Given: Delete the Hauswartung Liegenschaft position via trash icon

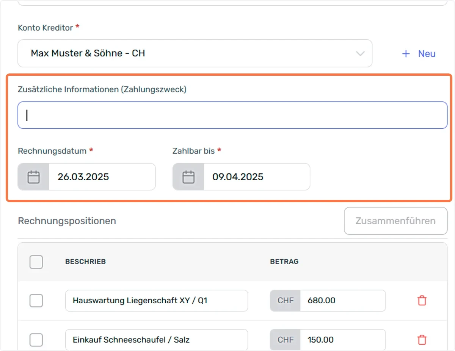Looking at the screenshot, I should click(x=422, y=301).
